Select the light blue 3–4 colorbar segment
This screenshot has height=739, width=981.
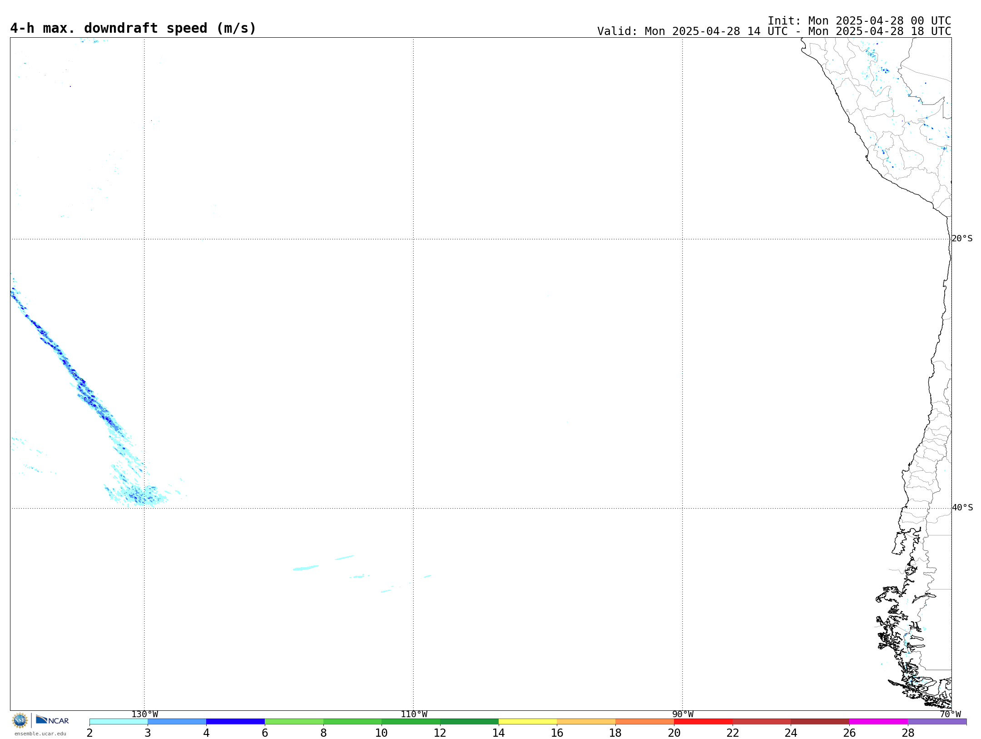click(177, 722)
